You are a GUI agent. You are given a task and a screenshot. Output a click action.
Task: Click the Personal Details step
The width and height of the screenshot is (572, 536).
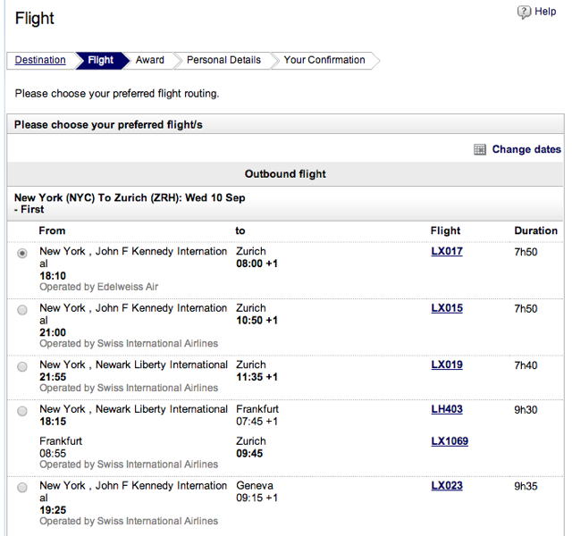223,60
